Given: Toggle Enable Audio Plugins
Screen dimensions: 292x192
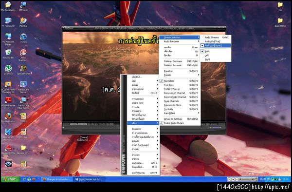Looking at the screenshot, I should [180, 123].
